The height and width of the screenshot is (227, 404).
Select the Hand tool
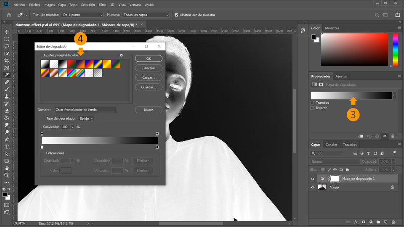[7, 168]
